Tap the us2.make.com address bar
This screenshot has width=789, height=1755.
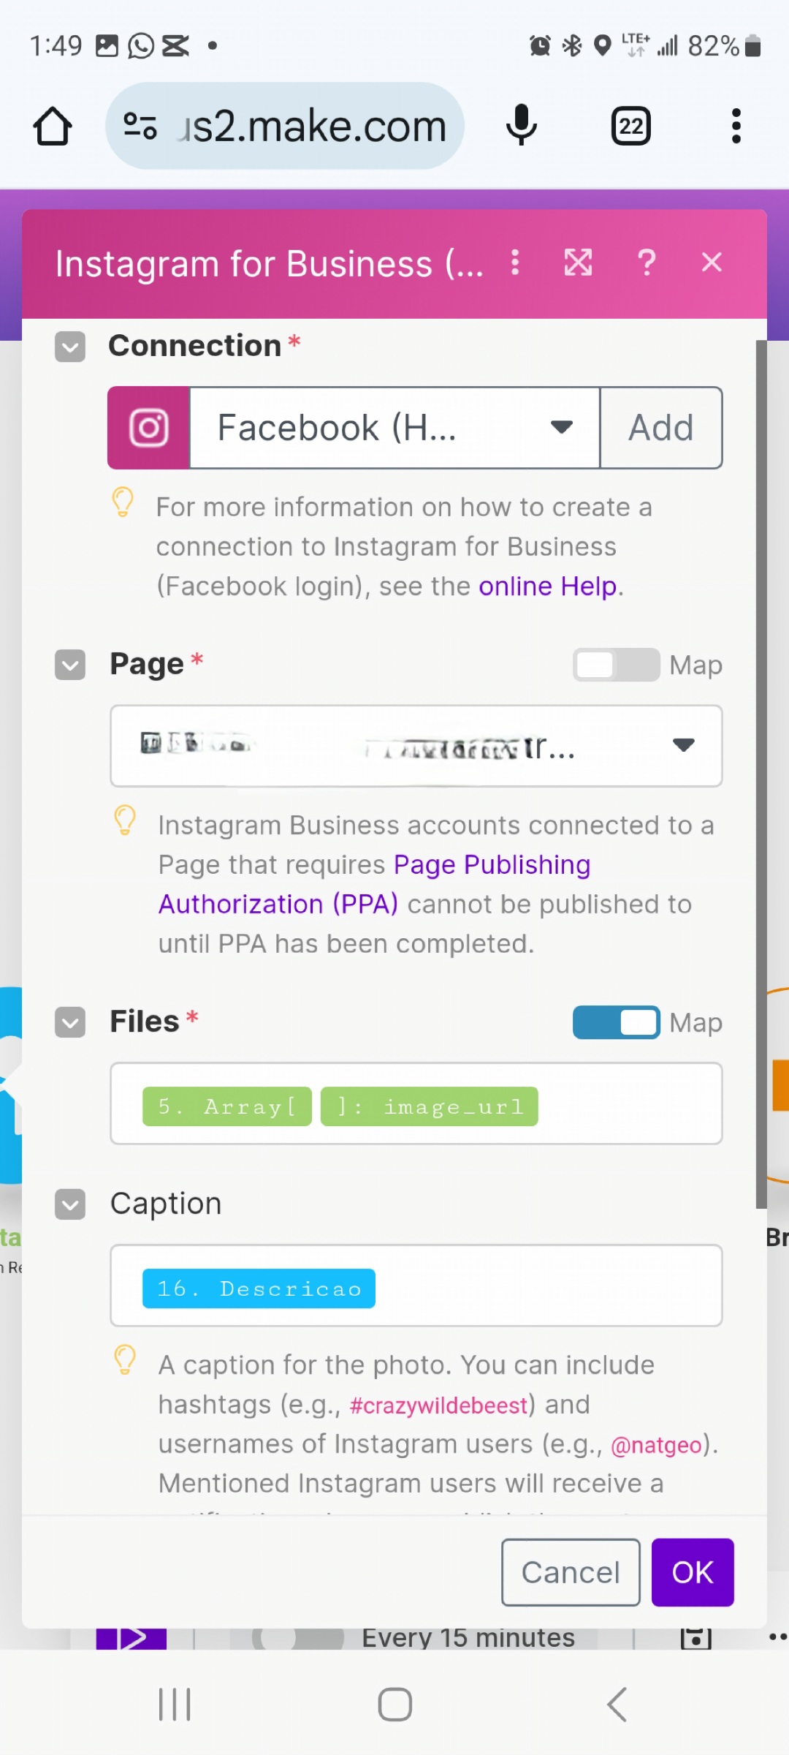click(285, 126)
